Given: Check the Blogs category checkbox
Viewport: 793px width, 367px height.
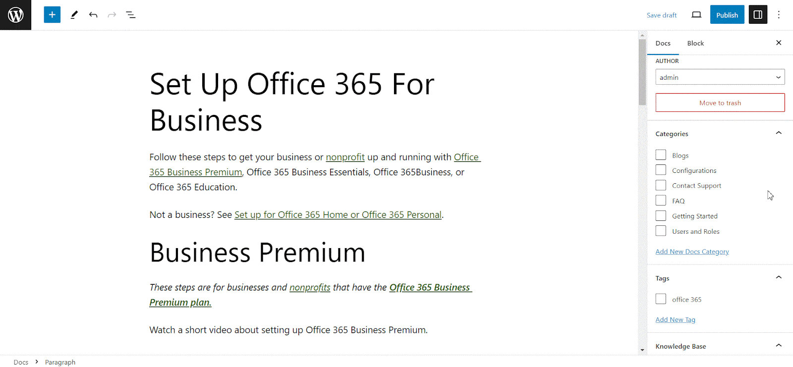Looking at the screenshot, I should pyautogui.click(x=661, y=155).
